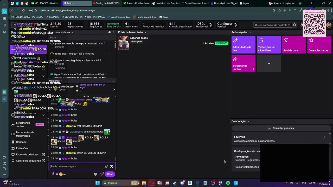Take a snapshot with the camera icon

click(279, 10)
